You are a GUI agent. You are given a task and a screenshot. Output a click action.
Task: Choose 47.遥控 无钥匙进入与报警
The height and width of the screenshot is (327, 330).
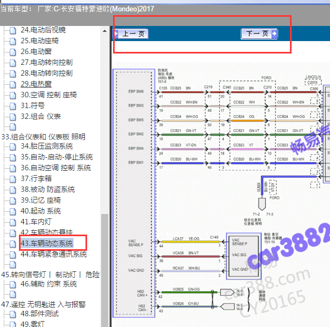click(43, 304)
